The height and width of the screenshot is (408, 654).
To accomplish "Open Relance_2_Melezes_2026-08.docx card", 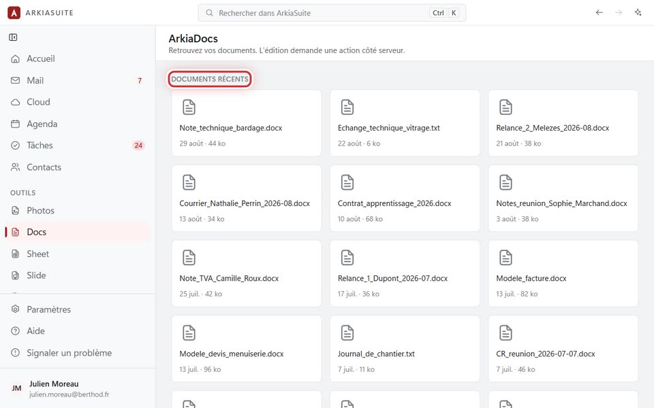I will tap(563, 123).
